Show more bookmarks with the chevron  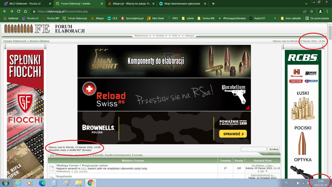[x=275, y=18]
